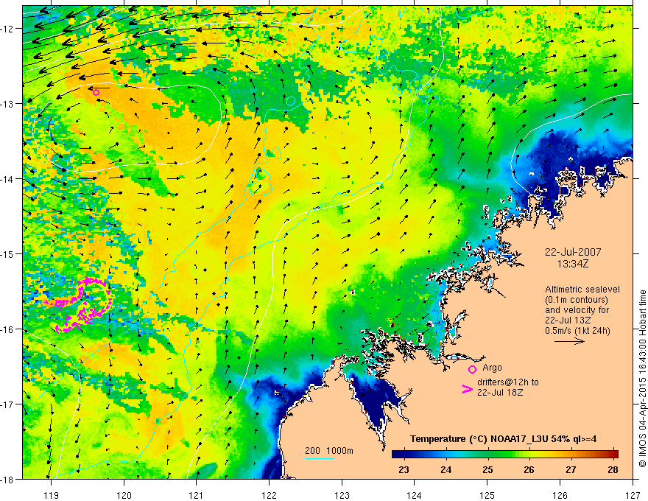Click the Temperature NOAA17_L3U title text

point(503,439)
